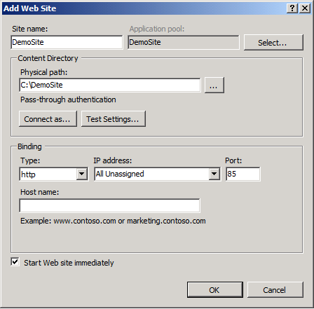314x309 pixels.
Task: Click the empty Host name field
Action: pos(109,205)
